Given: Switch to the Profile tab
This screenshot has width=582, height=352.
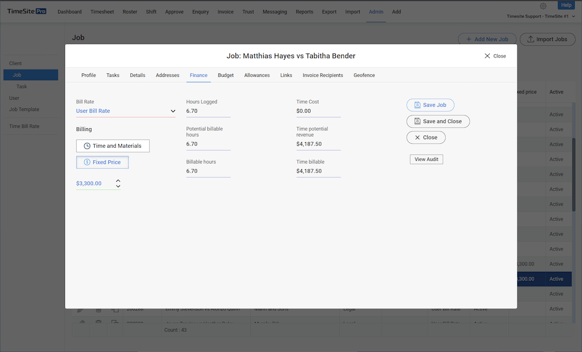Looking at the screenshot, I should [89, 75].
